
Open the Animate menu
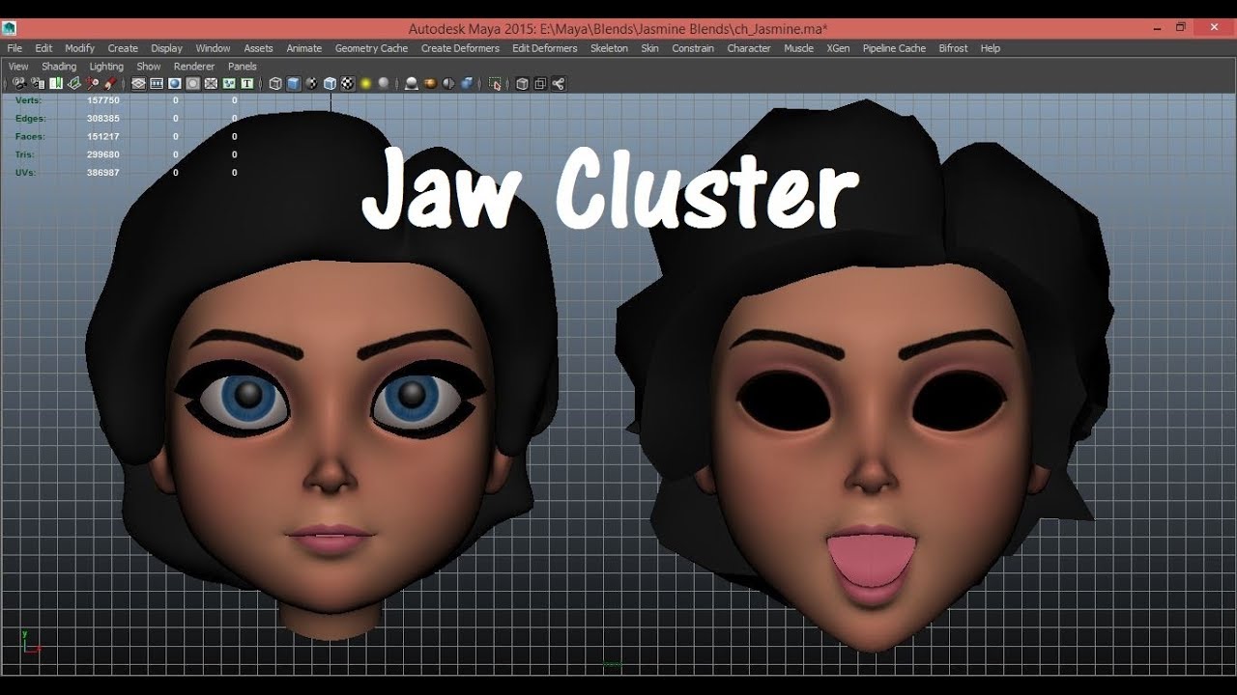click(x=304, y=48)
